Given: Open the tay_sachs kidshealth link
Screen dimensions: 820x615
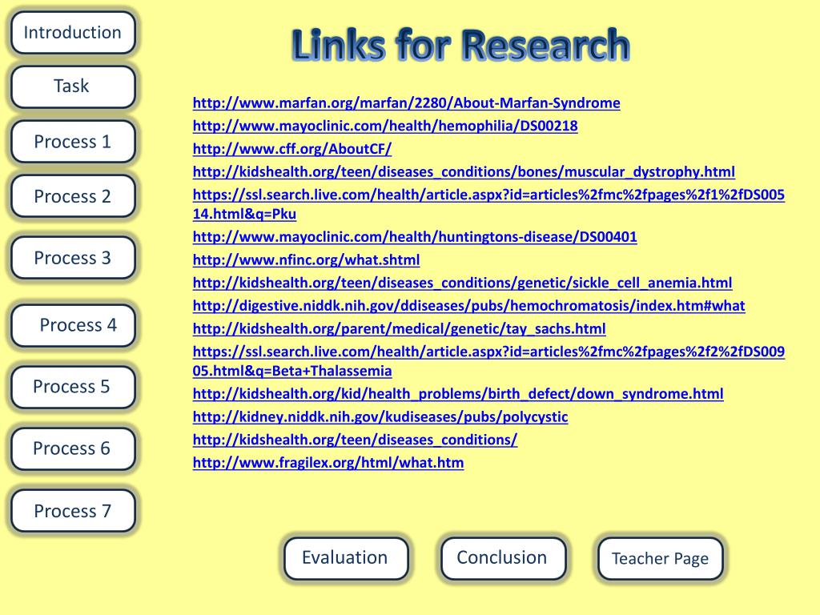Looking at the screenshot, I should click(x=399, y=329).
